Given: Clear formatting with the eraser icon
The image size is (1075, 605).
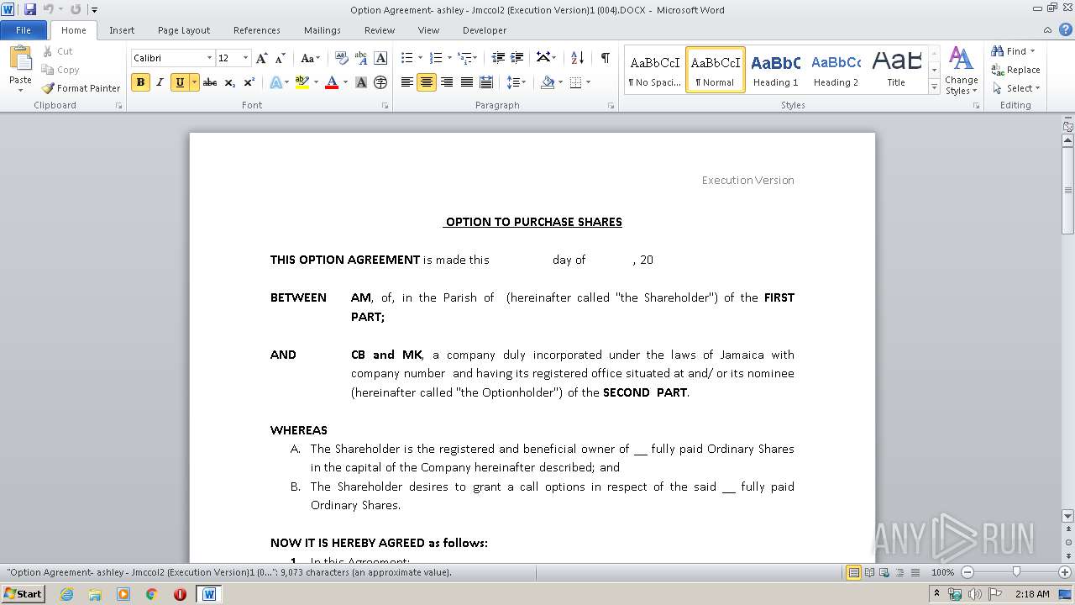Looking at the screenshot, I should pyautogui.click(x=342, y=58).
